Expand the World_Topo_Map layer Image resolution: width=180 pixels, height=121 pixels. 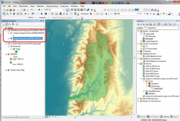5,70
